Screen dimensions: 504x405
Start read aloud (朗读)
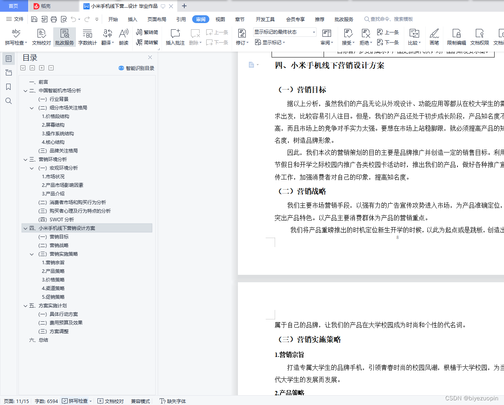pyautogui.click(x=124, y=37)
